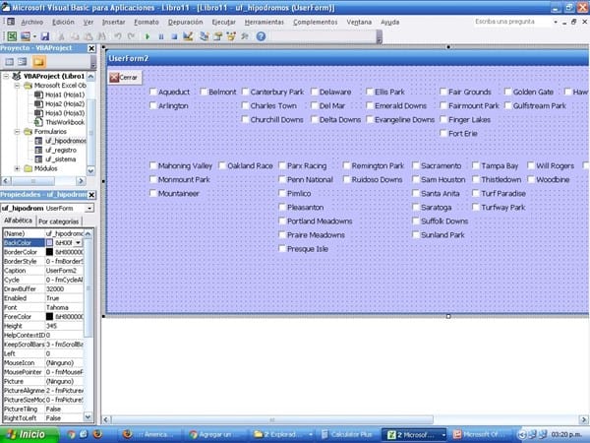Expand the Módulos folder
The image size is (590, 443).
(17, 168)
